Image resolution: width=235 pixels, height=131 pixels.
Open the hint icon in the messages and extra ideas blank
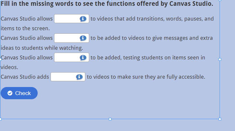(83, 38)
